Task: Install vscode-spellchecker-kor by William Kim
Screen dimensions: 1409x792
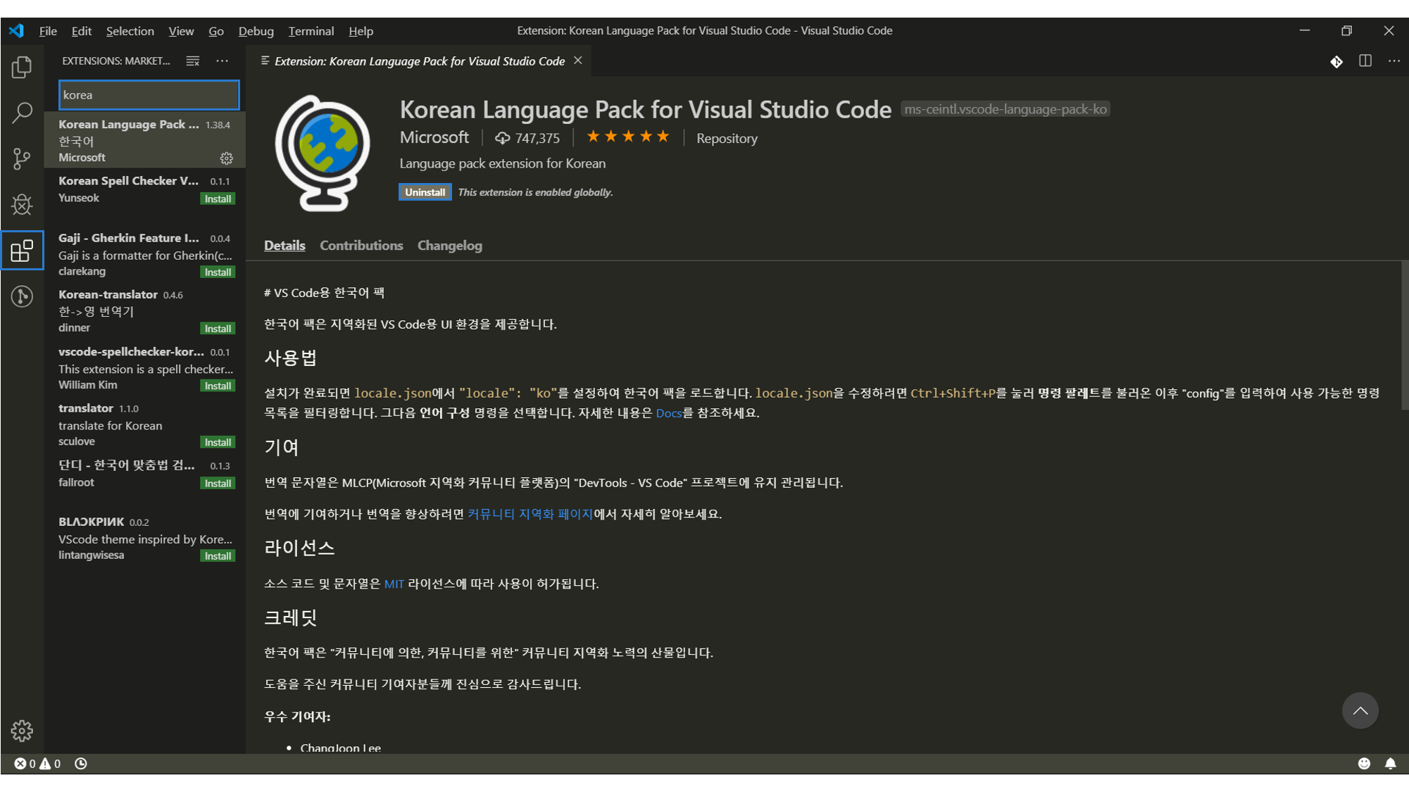Action: click(218, 386)
